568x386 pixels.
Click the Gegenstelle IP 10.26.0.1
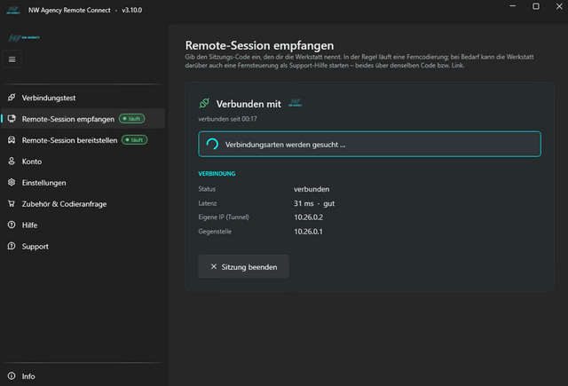308,232
